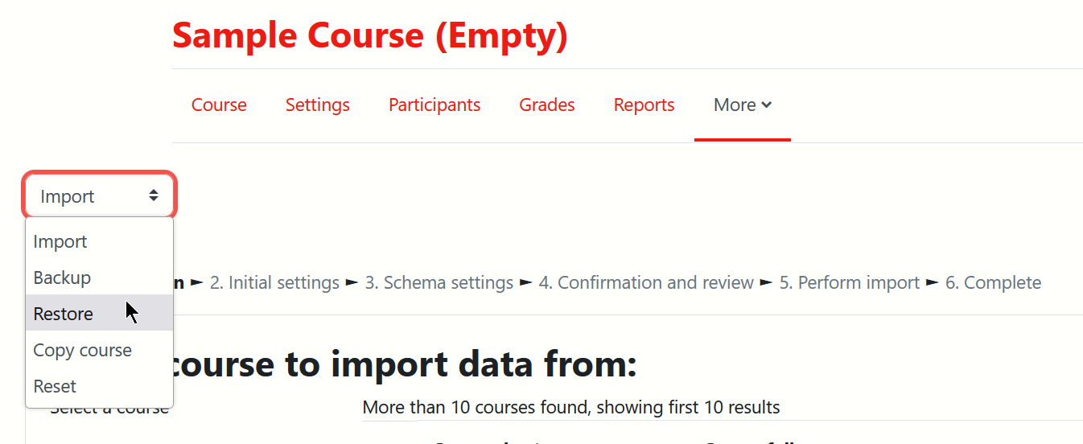Choose Reset in the dropdown list
The image size is (1083, 444).
pyautogui.click(x=100, y=386)
